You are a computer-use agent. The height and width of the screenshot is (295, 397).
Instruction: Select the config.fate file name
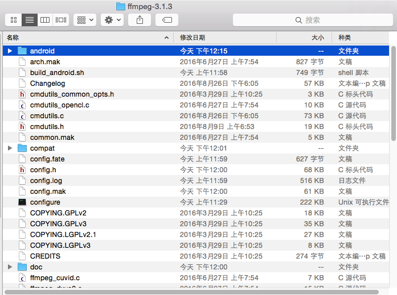click(x=47, y=159)
